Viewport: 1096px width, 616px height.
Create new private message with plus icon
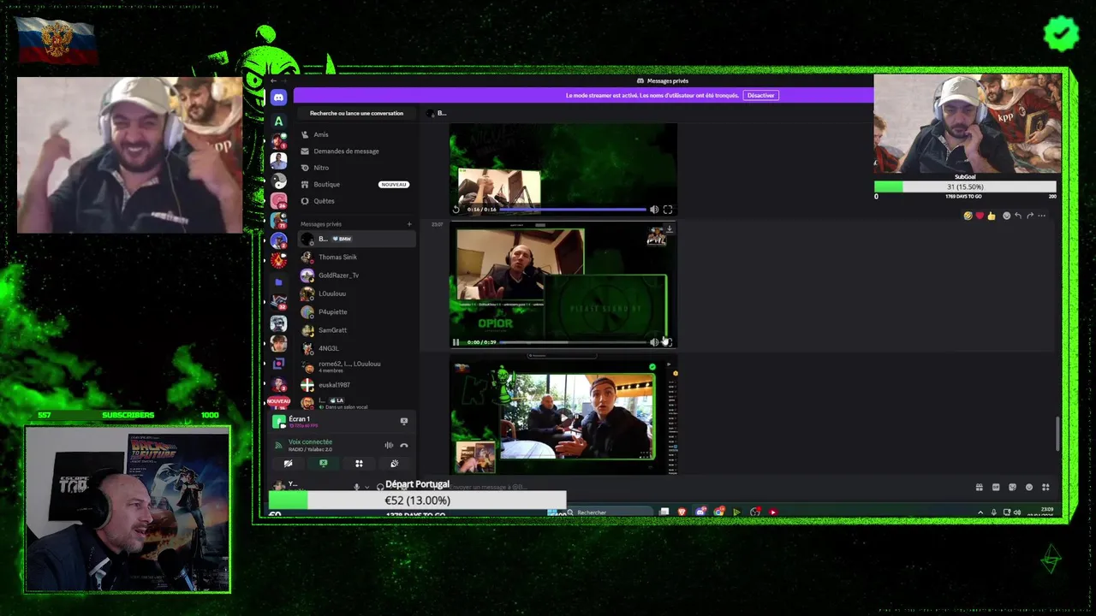(x=409, y=224)
